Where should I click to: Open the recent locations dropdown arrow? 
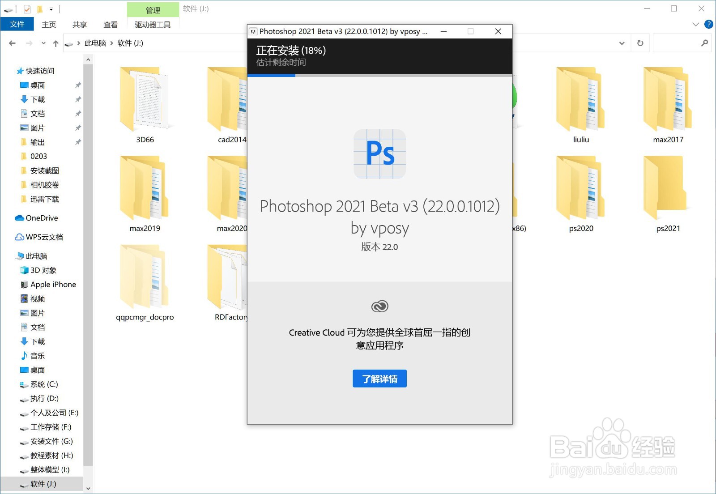pos(43,43)
